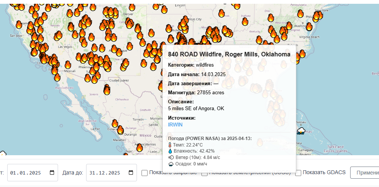Select the fire marker south of Ciudad Juárez

coord(107,90)
